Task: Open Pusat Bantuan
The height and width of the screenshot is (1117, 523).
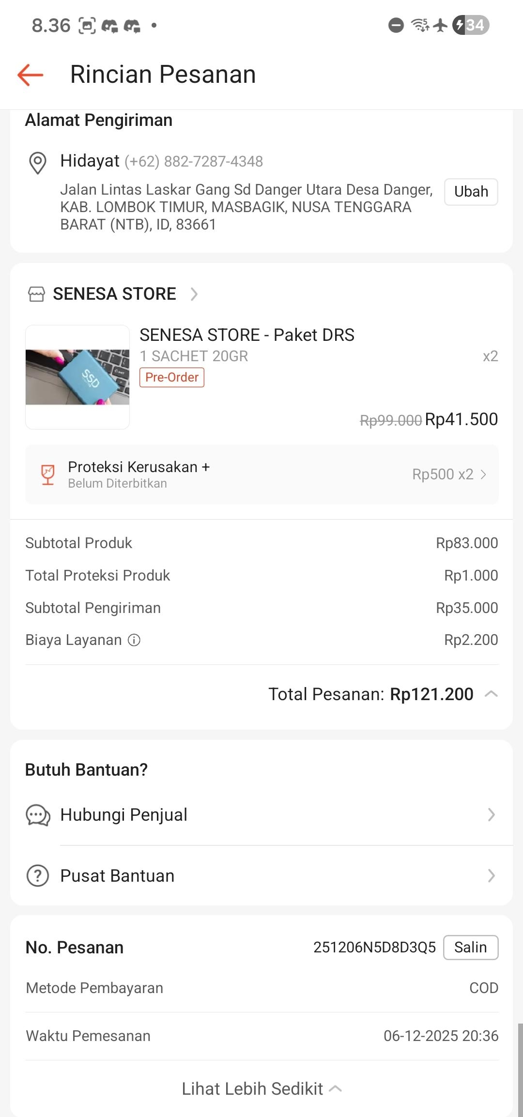Action: pos(261,876)
